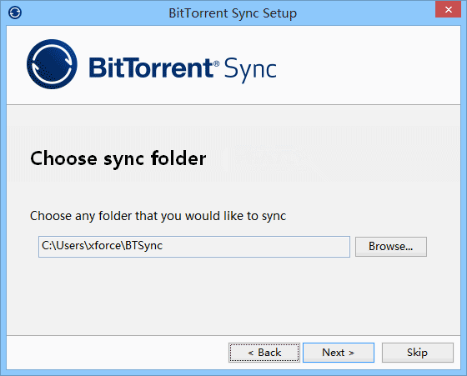Click the Choose sync folder heading

click(118, 158)
